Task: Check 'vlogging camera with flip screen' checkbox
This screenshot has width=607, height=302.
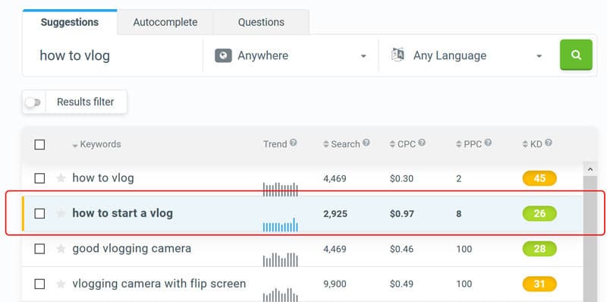Action: [39, 285]
